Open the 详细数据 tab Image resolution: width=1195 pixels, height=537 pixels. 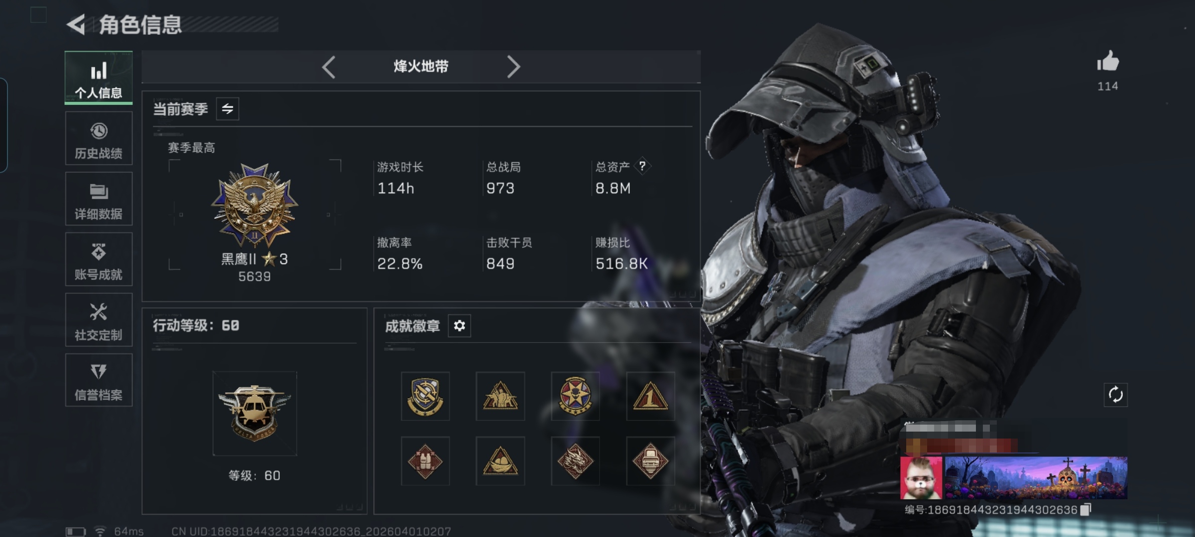(x=99, y=199)
